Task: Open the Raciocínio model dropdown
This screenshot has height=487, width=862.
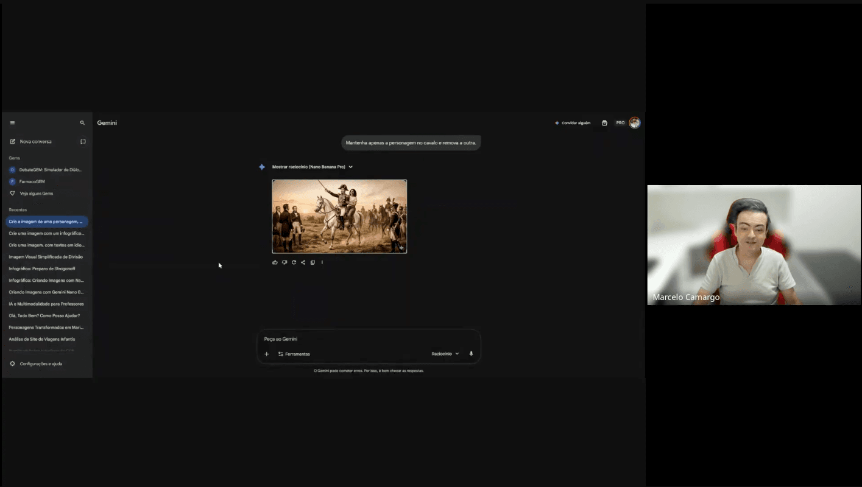Action: [x=445, y=354]
